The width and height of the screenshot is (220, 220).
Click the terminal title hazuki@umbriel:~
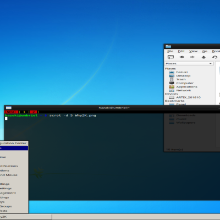114,108
